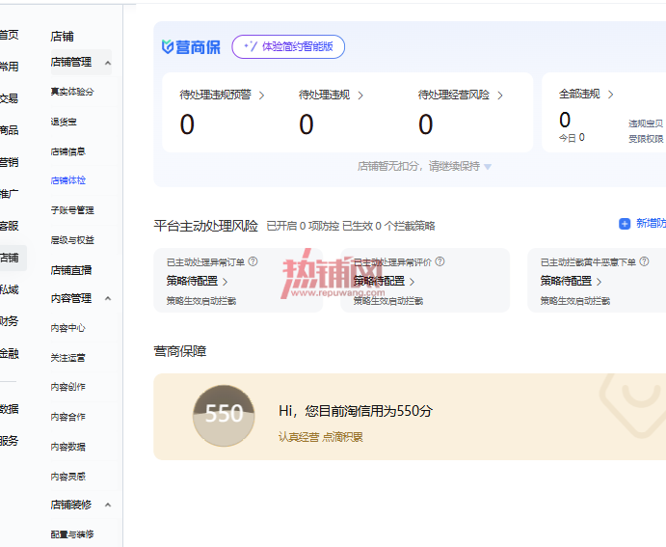Click the sparkle icon in 体验简约智能版
Image resolution: width=666 pixels, height=547 pixels.
tap(251, 46)
